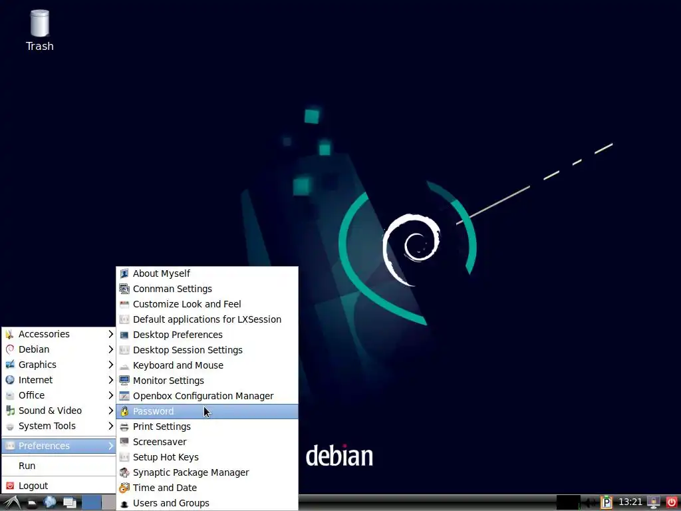Click the Customize Look and Feel icon
681x511 pixels.
(x=124, y=304)
